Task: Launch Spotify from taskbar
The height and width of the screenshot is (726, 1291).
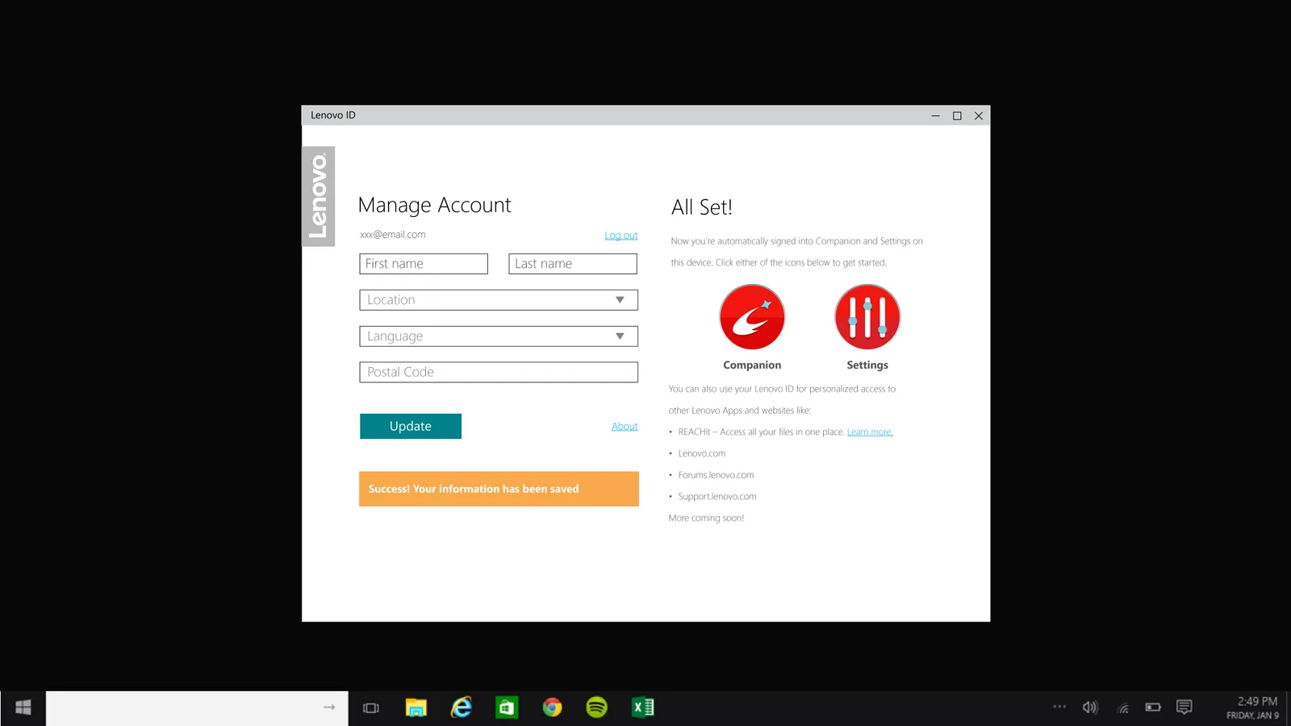Action: click(597, 707)
